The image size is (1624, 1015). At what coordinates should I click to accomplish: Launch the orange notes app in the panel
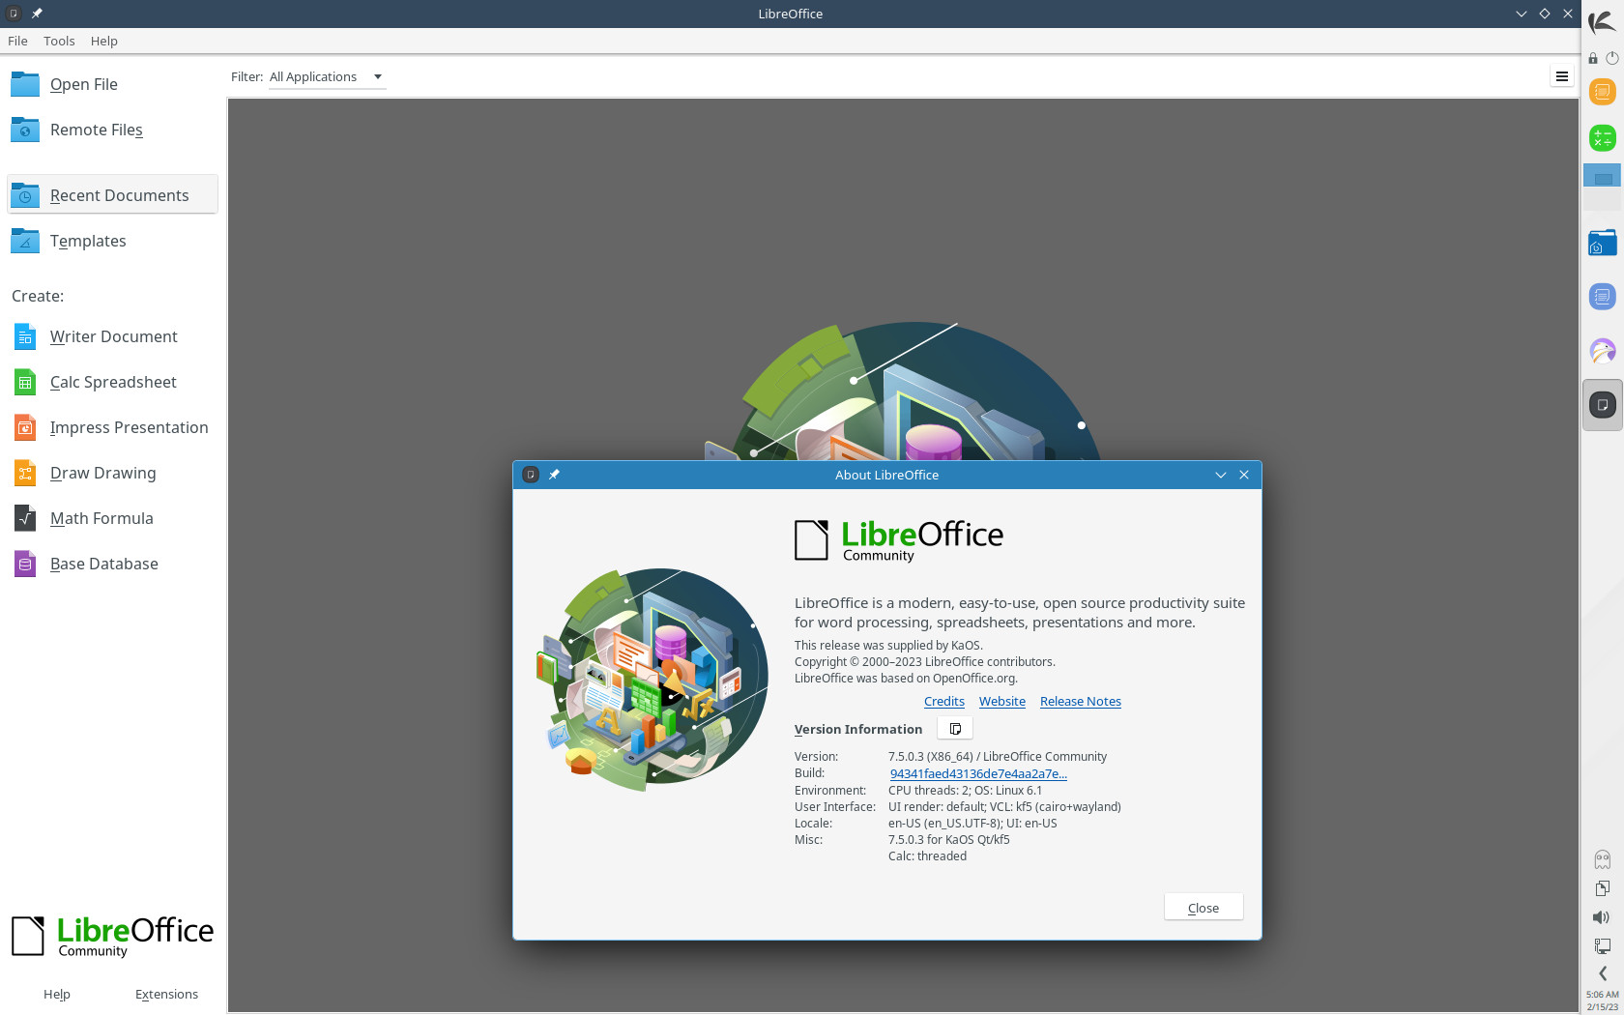(x=1603, y=92)
